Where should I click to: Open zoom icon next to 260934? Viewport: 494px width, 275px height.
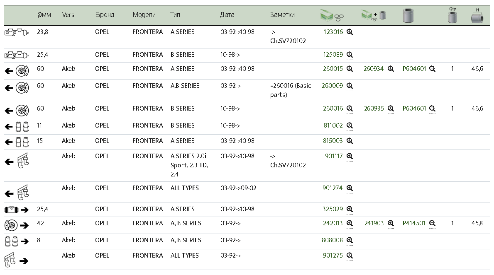tap(391, 69)
